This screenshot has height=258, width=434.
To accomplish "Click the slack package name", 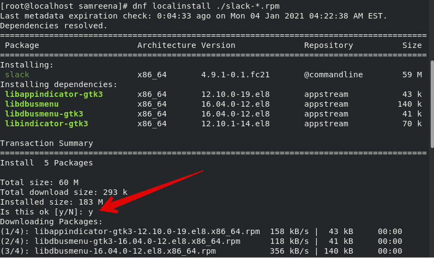I will [x=17, y=75].
